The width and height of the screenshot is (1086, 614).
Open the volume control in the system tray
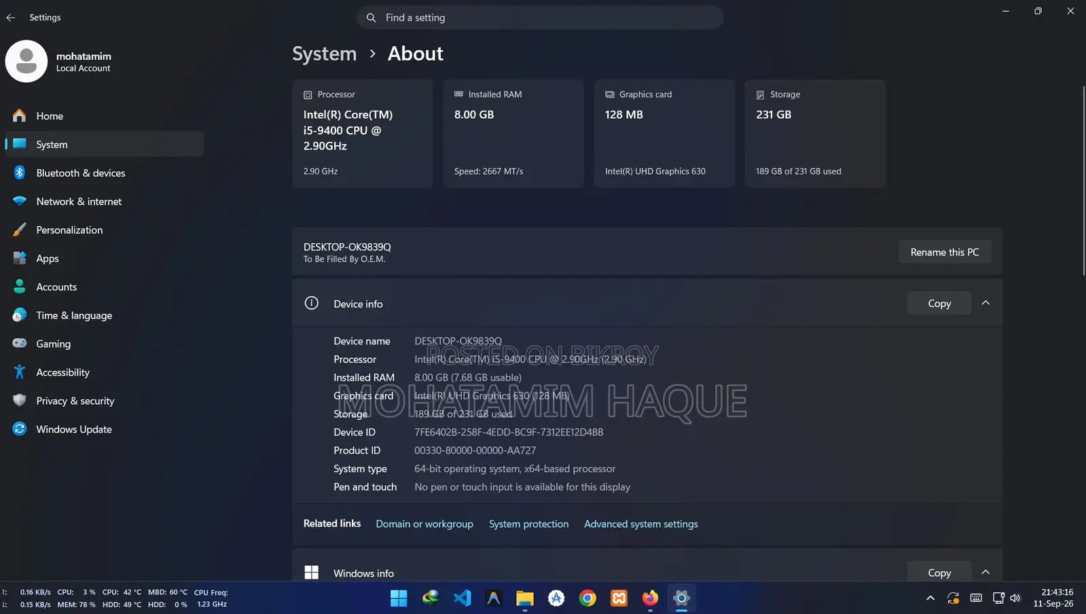point(1015,598)
